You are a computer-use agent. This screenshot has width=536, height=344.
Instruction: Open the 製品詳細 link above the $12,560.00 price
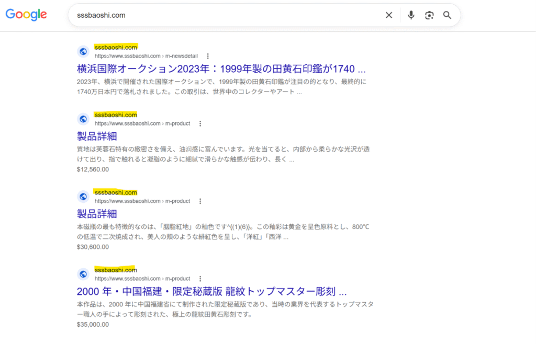97,136
